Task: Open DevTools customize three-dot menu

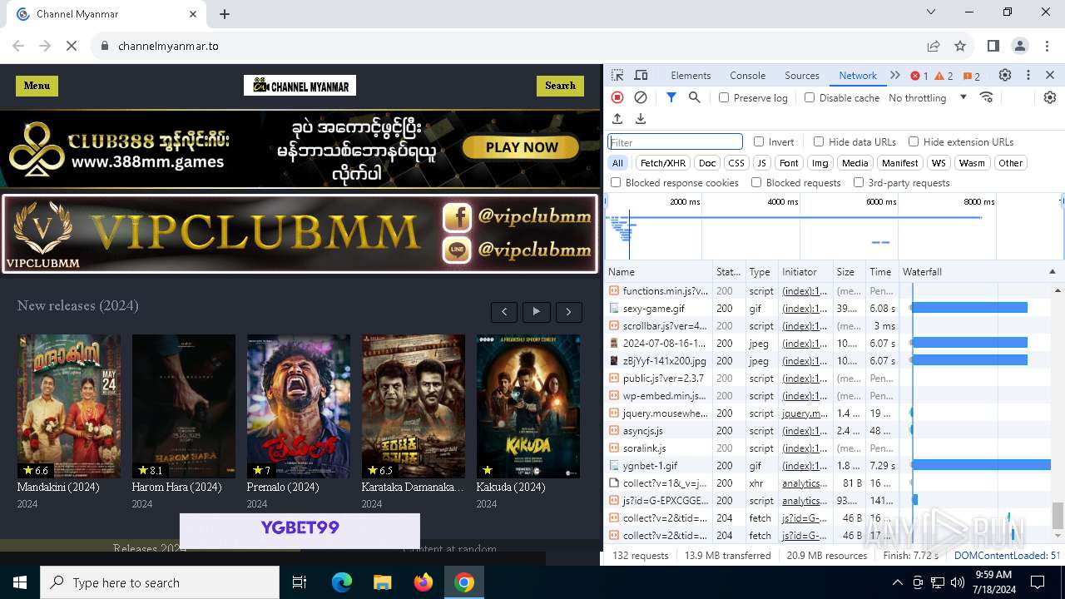Action: click(x=1028, y=75)
